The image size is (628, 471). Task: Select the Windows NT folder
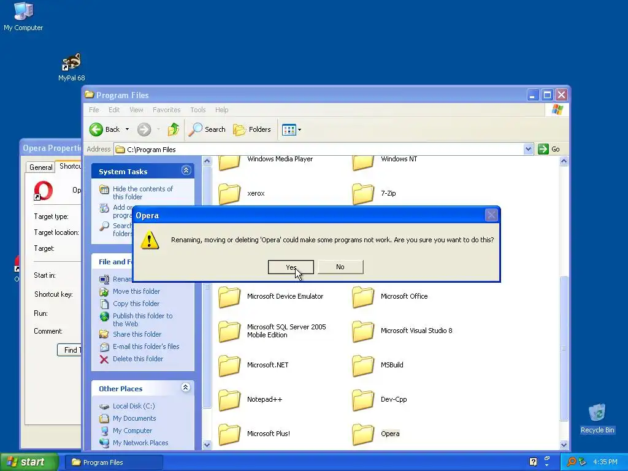tap(363, 163)
